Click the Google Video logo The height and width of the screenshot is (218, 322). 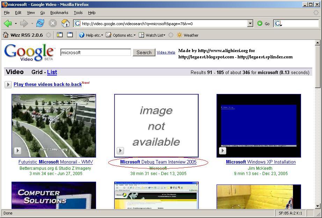click(29, 53)
